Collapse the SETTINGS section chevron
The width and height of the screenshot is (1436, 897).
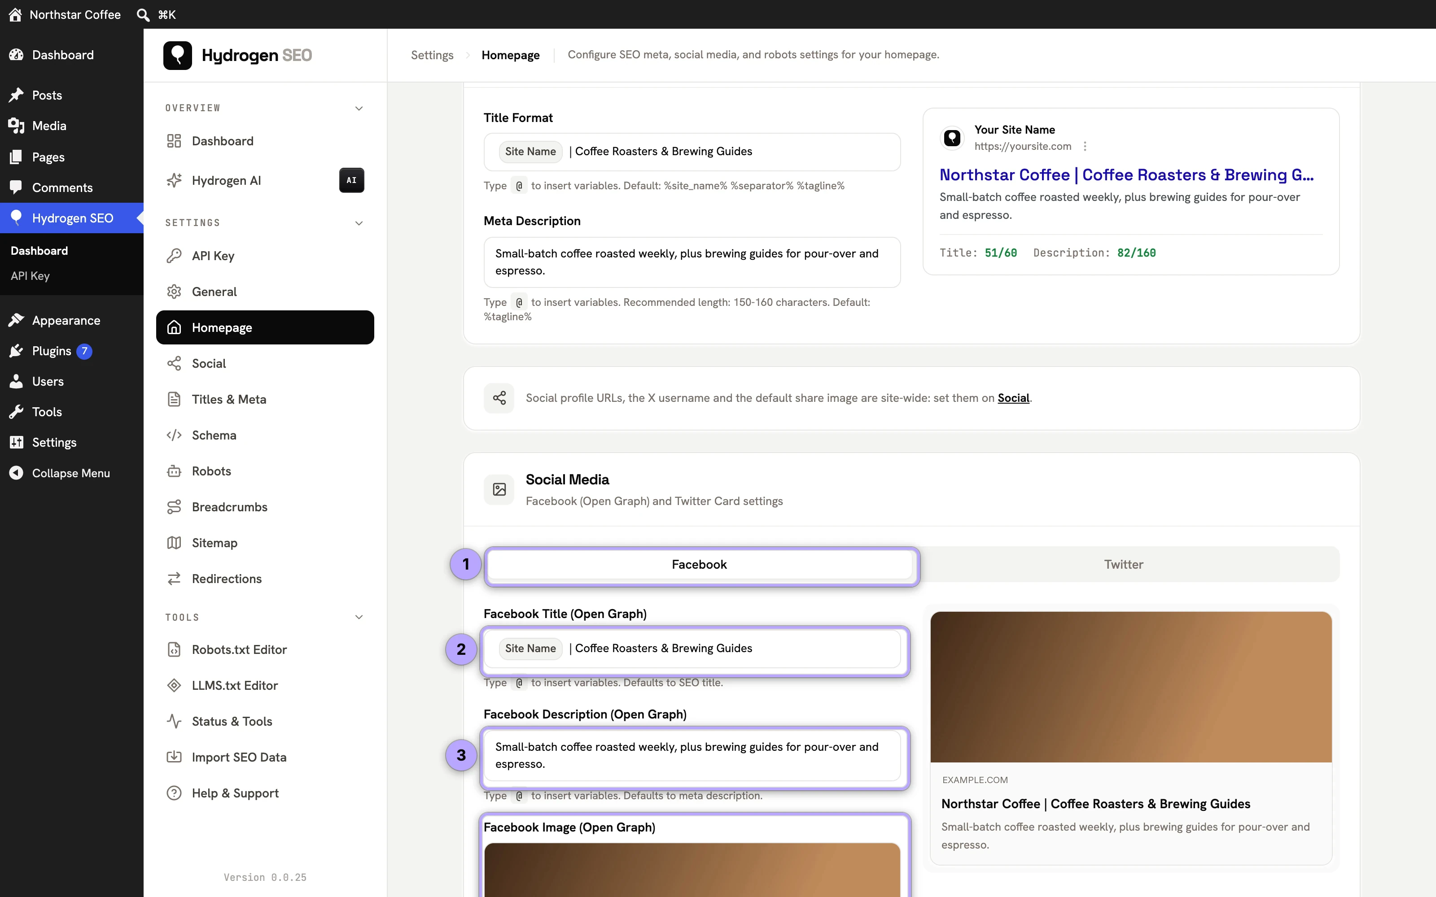[x=359, y=223]
